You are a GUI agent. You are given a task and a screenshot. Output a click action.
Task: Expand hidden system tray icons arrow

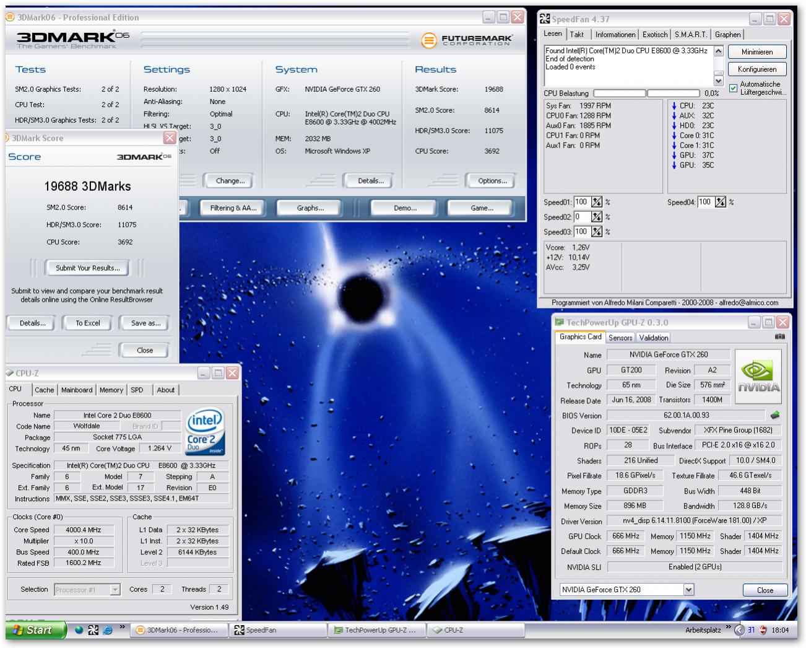pyautogui.click(x=738, y=630)
